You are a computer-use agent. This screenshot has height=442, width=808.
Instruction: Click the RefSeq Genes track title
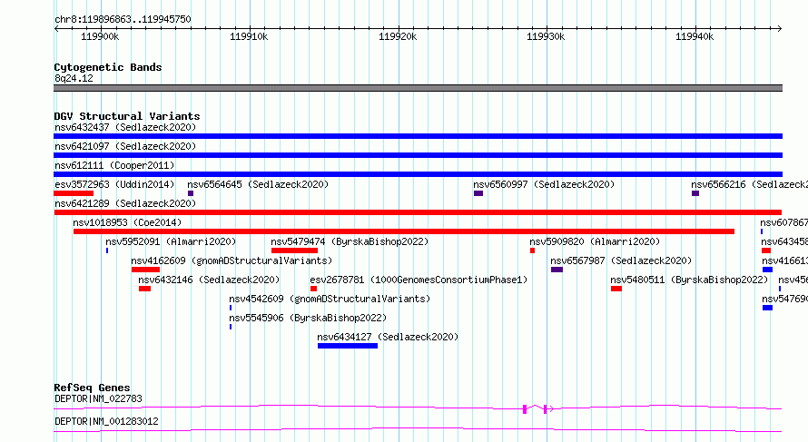(x=92, y=388)
